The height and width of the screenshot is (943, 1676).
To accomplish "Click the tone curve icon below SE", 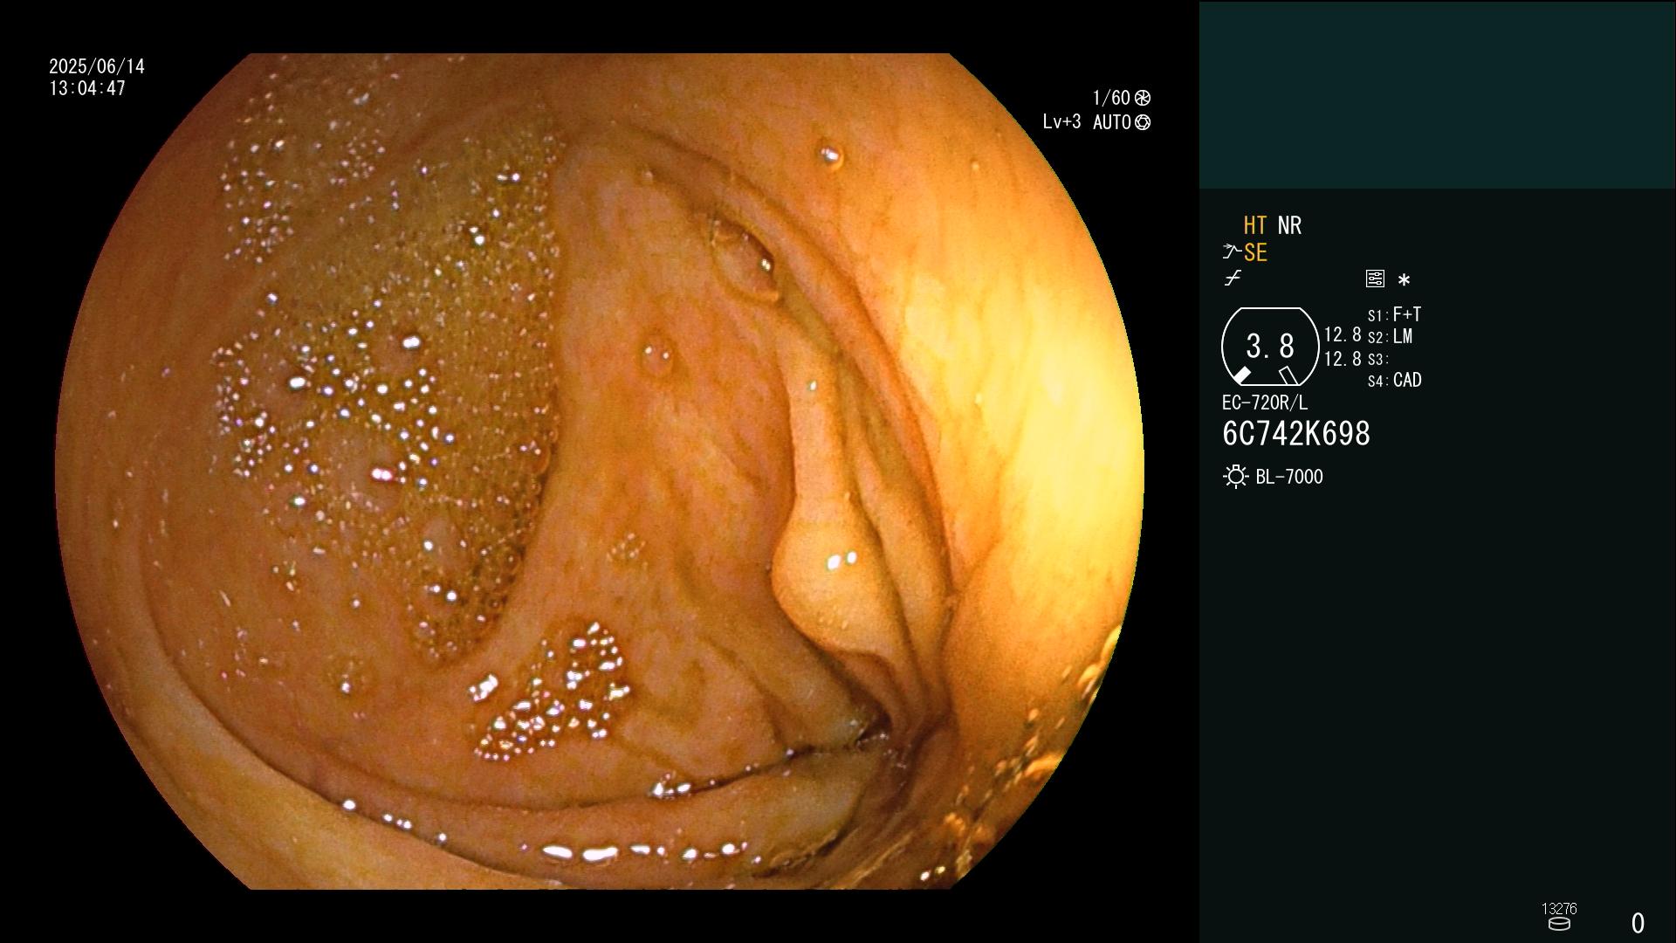I will [1233, 279].
